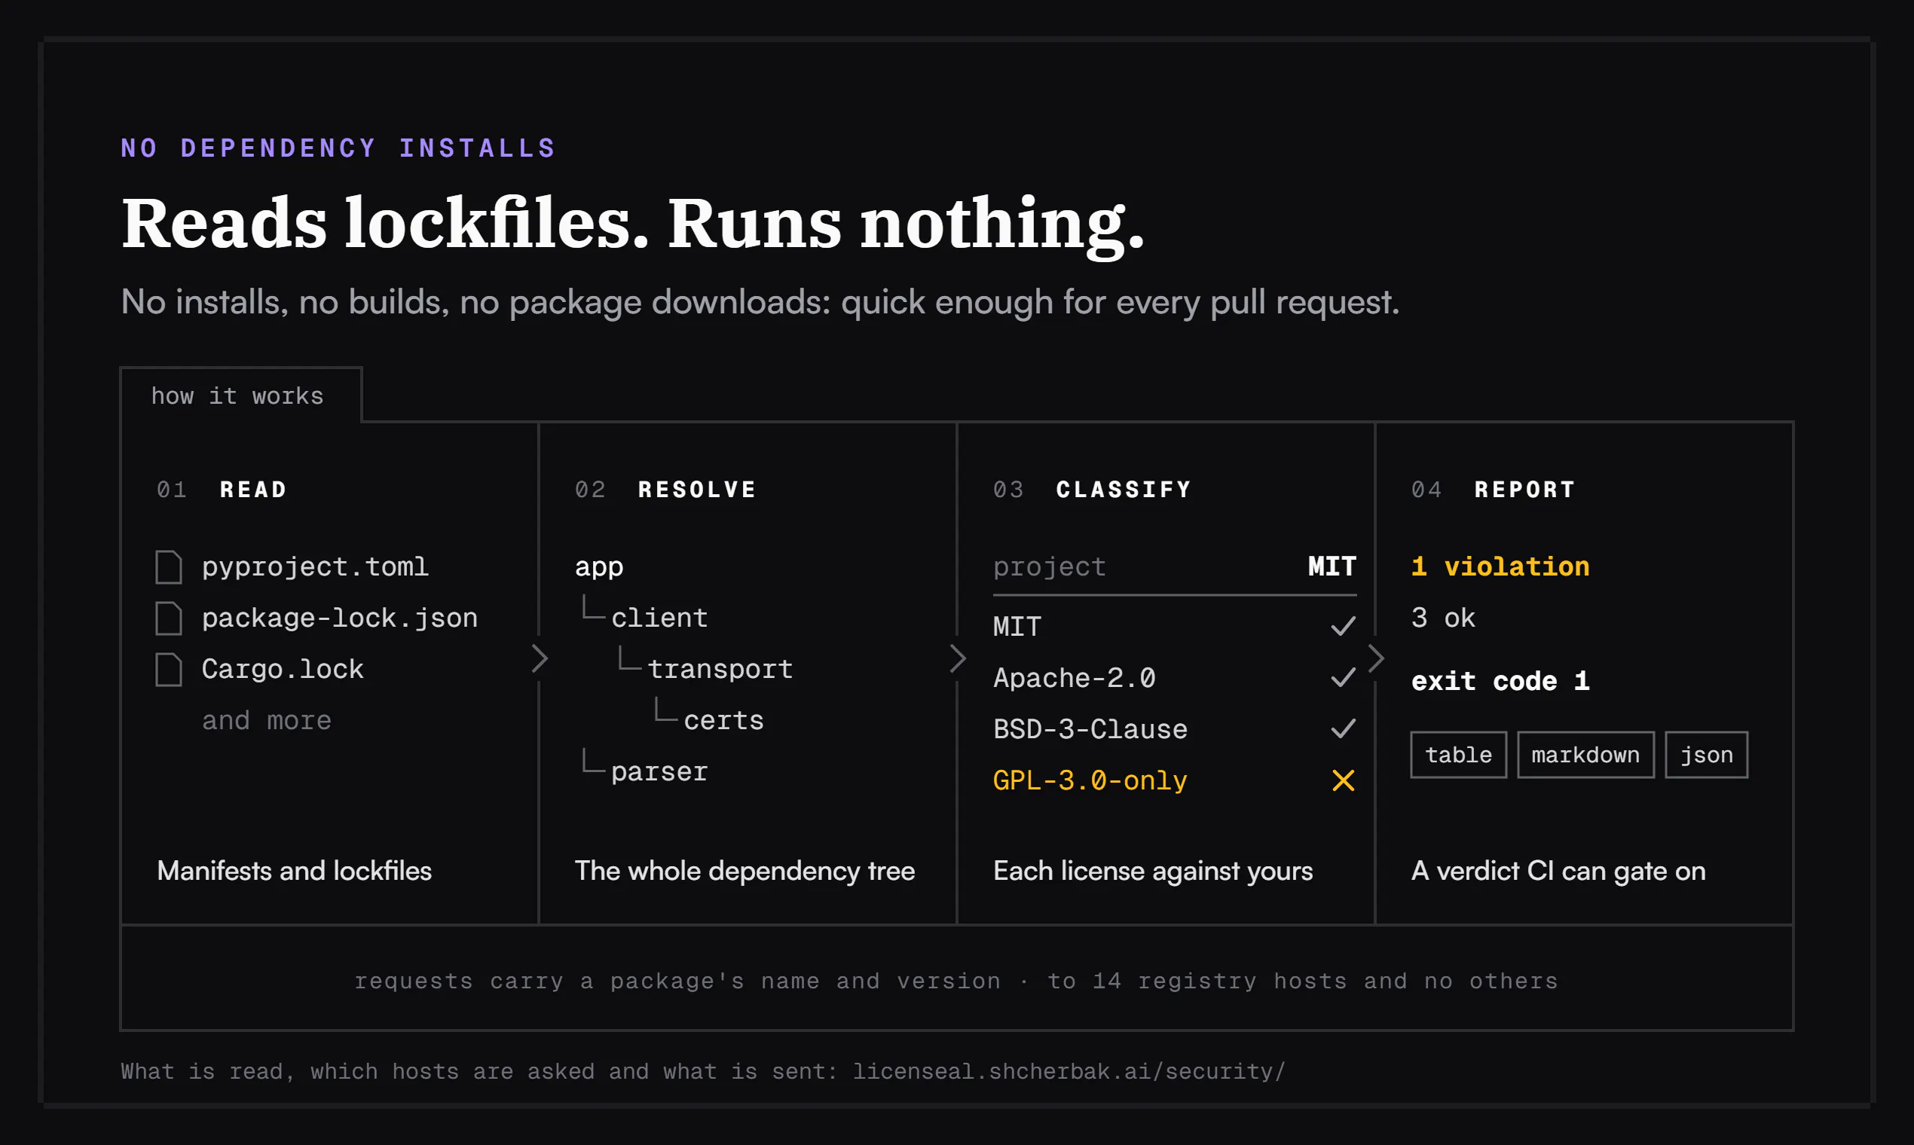This screenshot has width=1914, height=1145.
Task: Click the package-lock.json file icon
Action: [169, 618]
